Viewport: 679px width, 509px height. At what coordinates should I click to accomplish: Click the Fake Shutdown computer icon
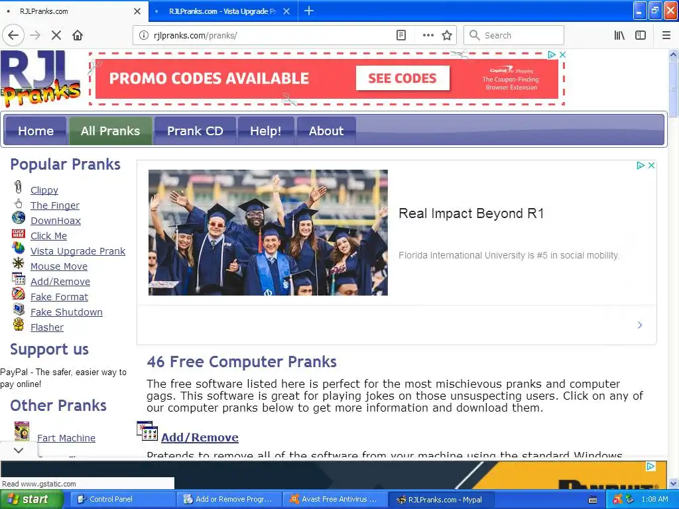[19, 309]
